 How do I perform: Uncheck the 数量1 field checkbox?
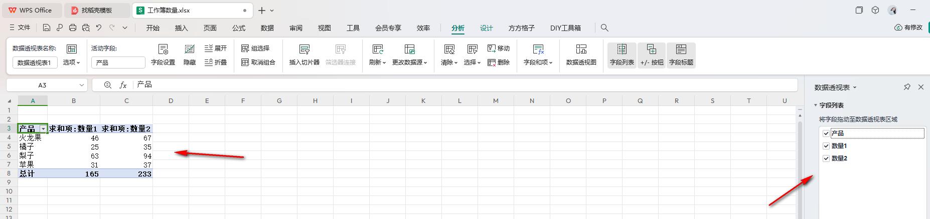(x=826, y=146)
